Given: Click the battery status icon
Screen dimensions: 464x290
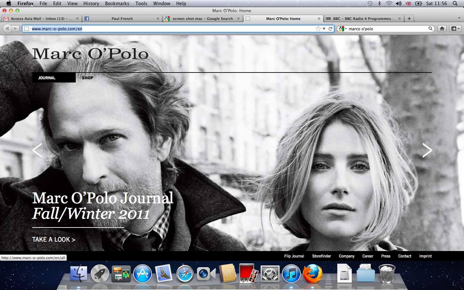Looking at the screenshot, I should (419, 3).
